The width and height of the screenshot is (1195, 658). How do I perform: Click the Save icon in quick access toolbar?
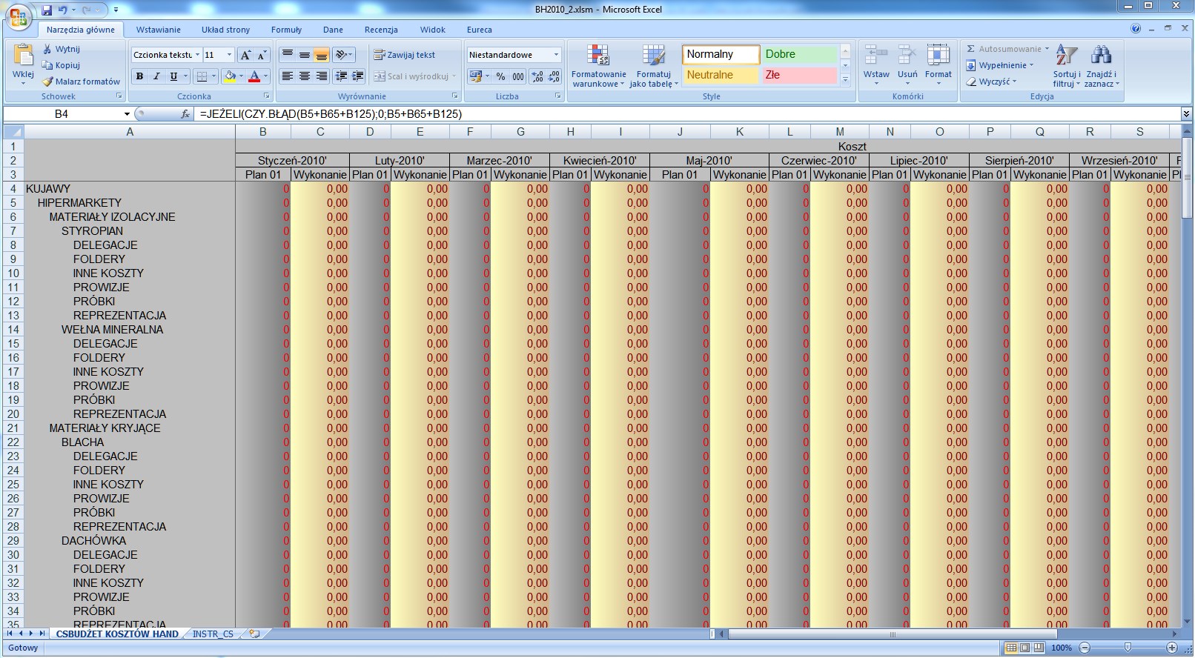47,10
